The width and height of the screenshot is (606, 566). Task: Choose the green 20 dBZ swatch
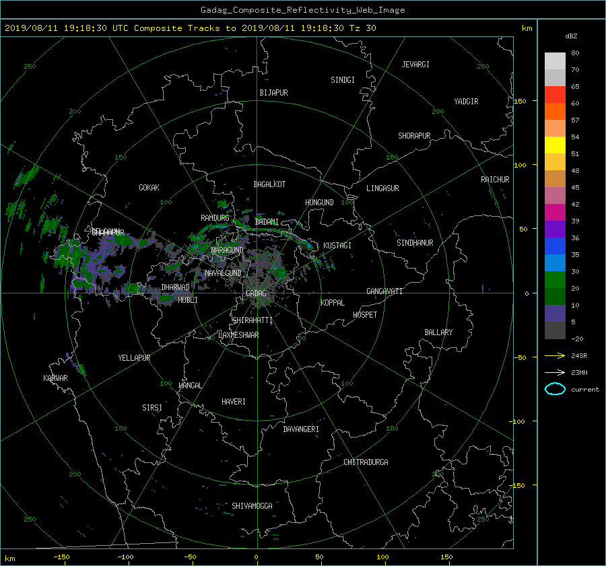tap(555, 280)
